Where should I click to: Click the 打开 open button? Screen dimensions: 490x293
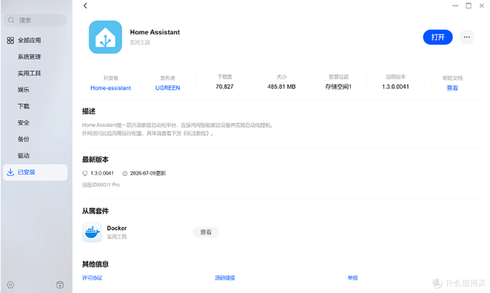coord(438,37)
